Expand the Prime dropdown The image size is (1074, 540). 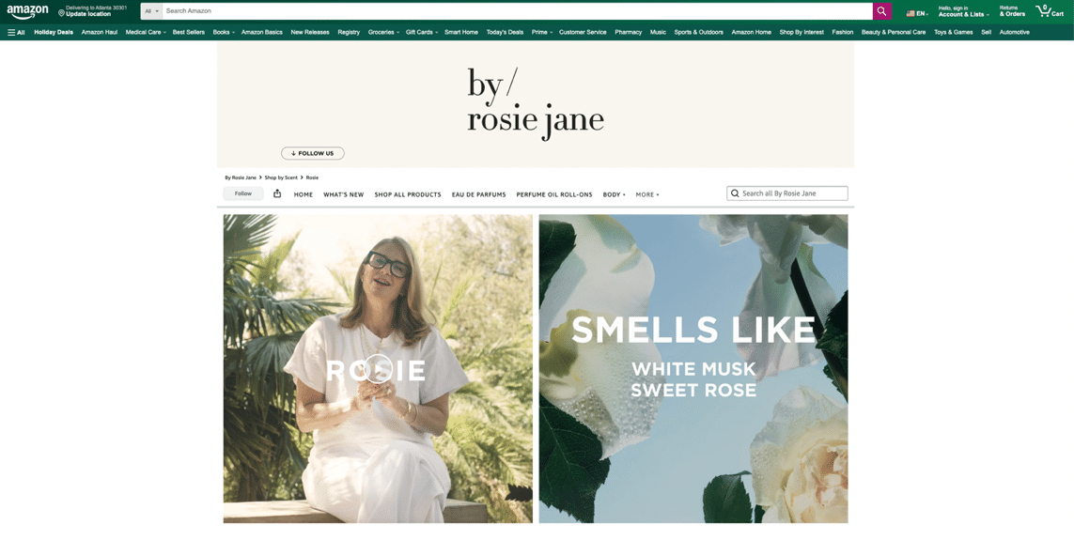tap(542, 32)
